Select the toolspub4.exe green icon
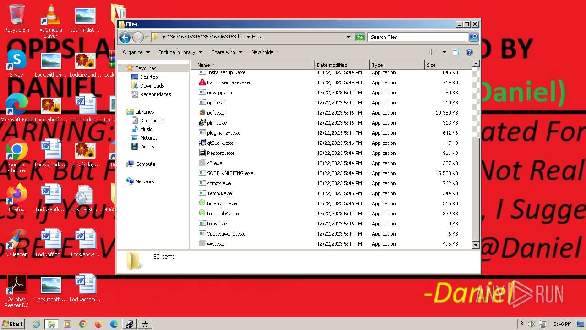The height and width of the screenshot is (330, 586). pyautogui.click(x=202, y=214)
